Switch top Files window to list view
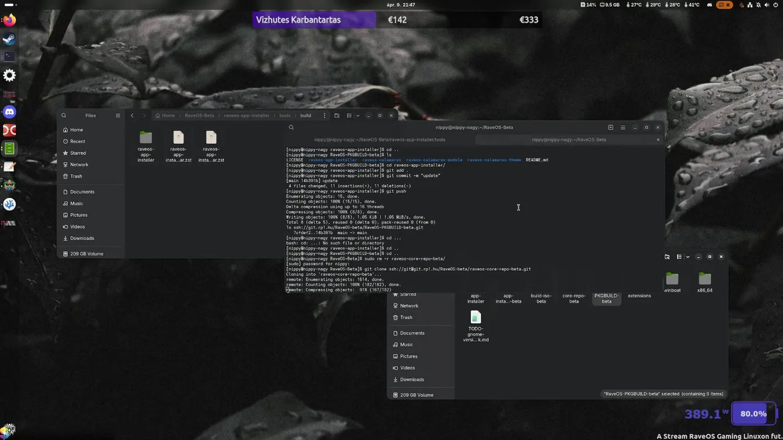 click(349, 116)
